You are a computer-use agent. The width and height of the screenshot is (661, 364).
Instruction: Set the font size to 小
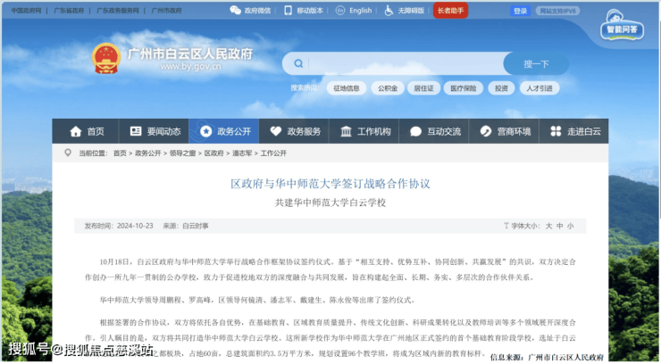[x=570, y=226]
